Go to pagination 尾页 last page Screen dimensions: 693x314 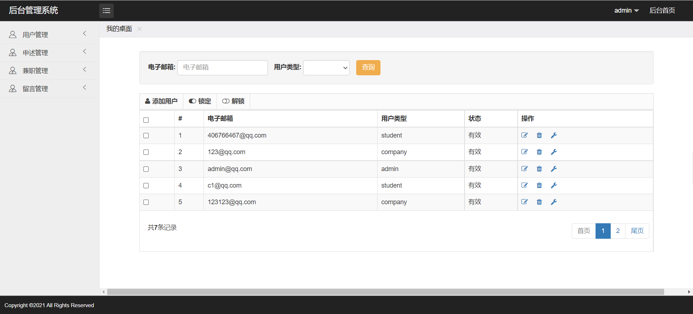[637, 231]
